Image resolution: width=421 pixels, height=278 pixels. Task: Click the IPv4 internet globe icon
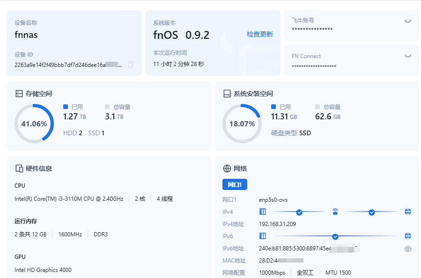pyautogui.click(x=408, y=212)
